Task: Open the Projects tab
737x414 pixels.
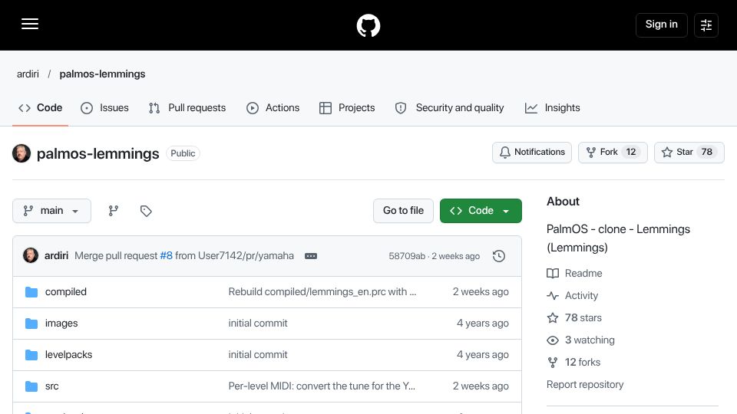Action: click(347, 108)
